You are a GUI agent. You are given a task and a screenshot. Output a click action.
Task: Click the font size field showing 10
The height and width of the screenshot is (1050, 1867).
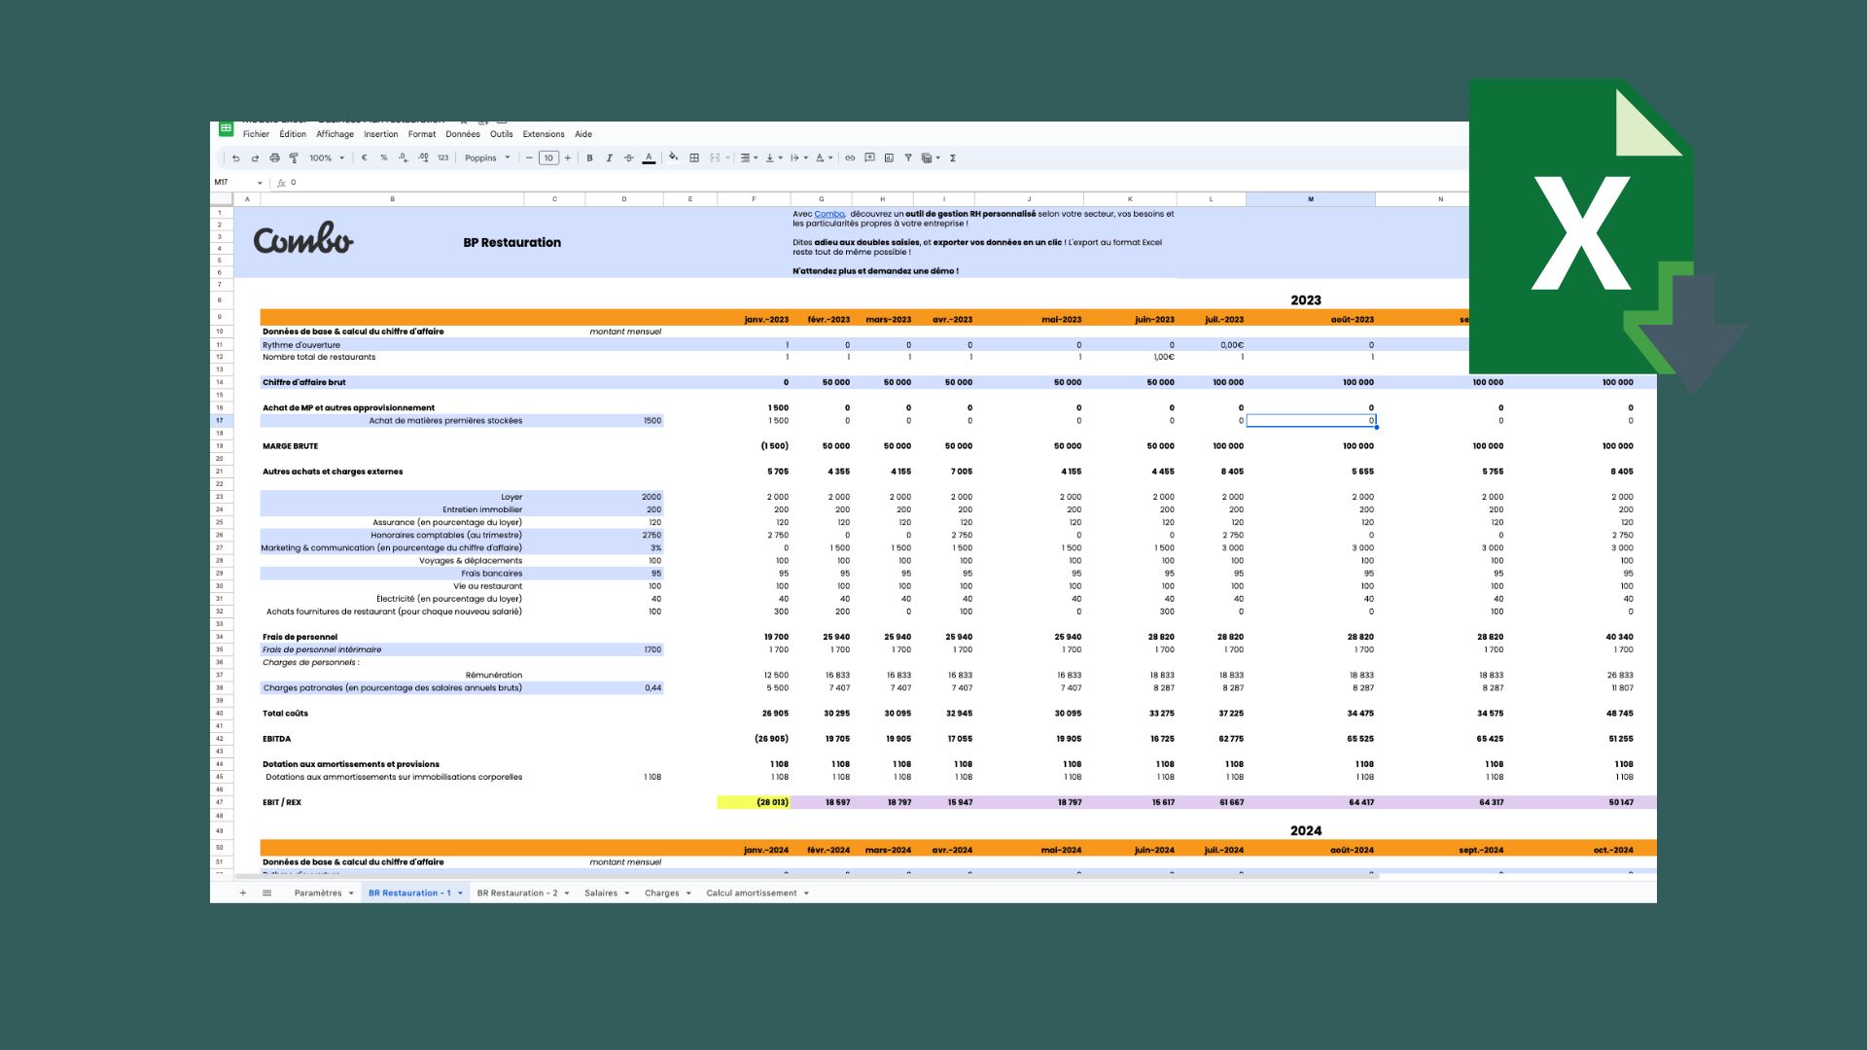pyautogui.click(x=548, y=157)
